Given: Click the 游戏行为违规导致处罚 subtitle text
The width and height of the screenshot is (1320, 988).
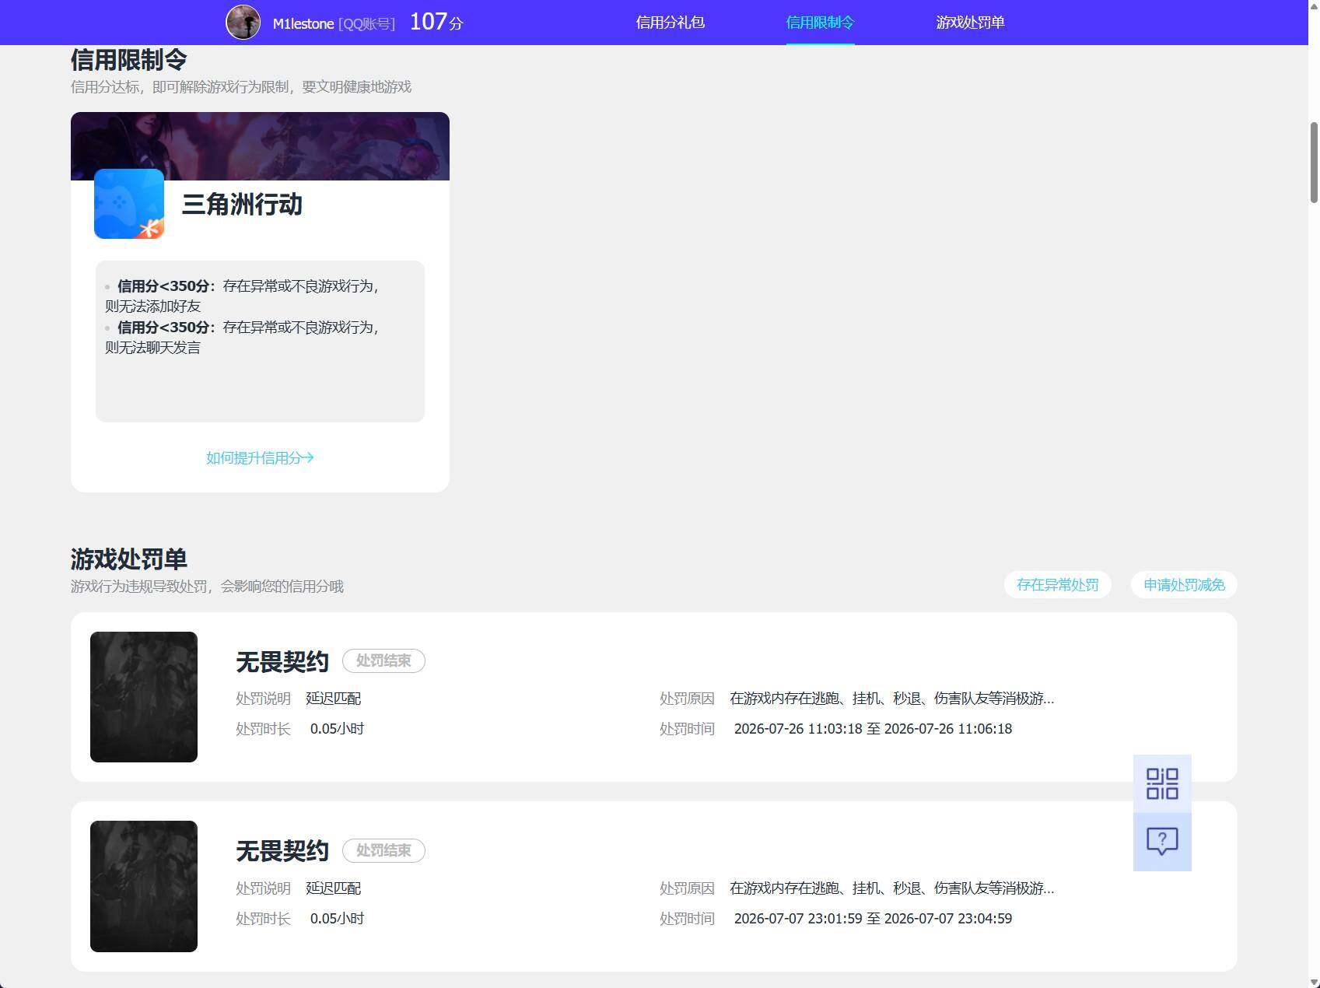Looking at the screenshot, I should pyautogui.click(x=207, y=587).
